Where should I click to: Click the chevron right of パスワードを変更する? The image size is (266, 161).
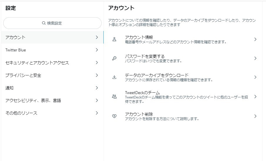(255, 58)
